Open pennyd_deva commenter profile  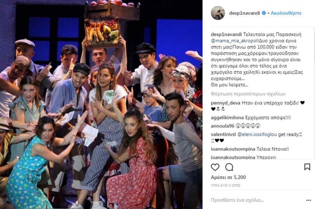[x=225, y=103]
